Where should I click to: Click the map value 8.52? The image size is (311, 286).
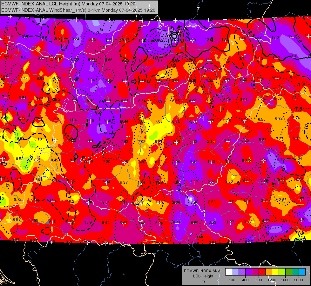click(x=20, y=159)
